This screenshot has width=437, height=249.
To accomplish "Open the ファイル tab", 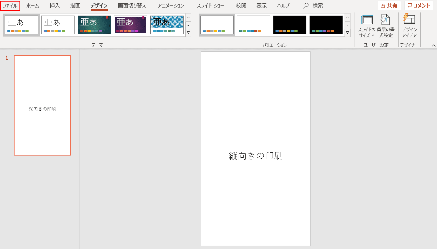I will click(10, 5).
